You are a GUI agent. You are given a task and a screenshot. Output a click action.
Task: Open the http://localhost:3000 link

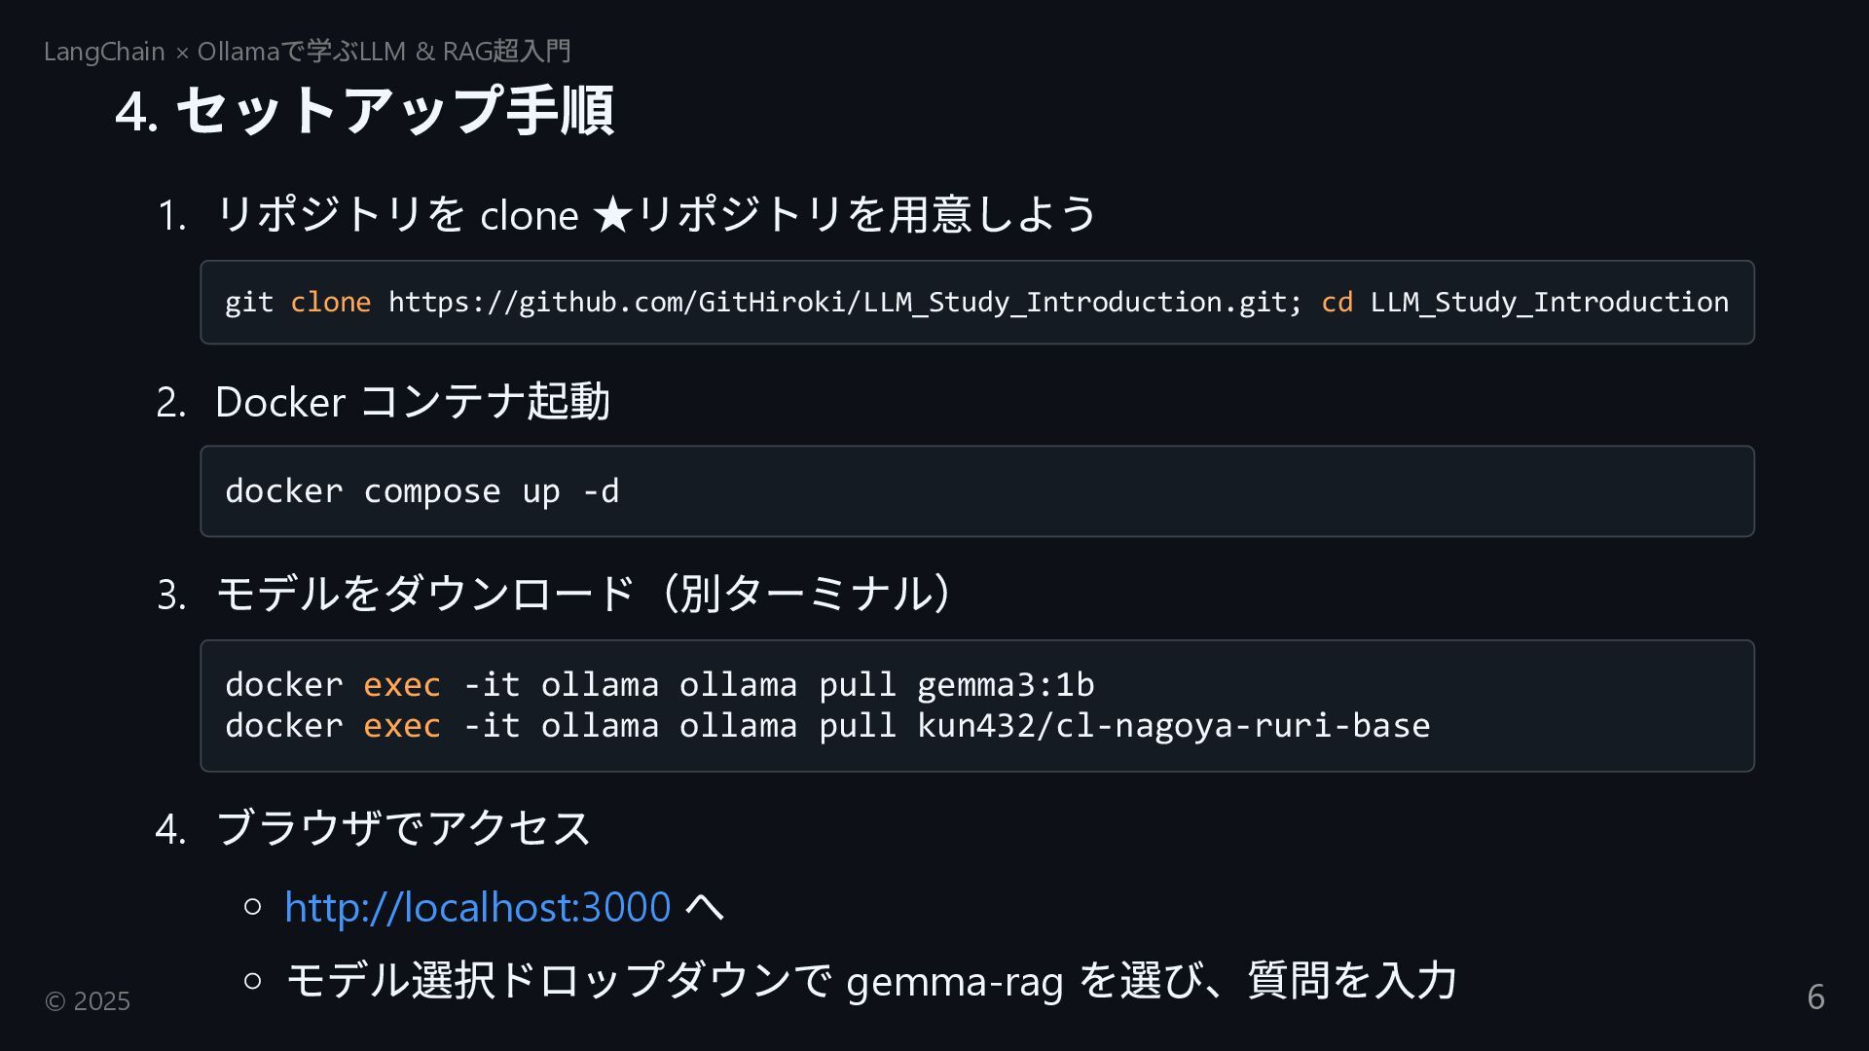coord(477,907)
